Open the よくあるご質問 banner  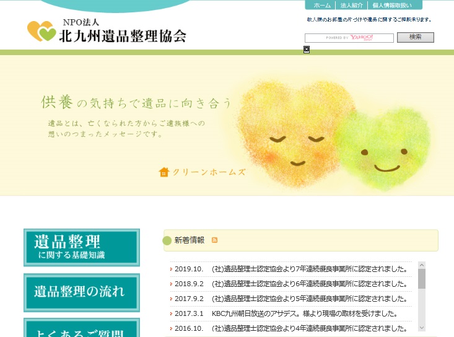point(82,328)
